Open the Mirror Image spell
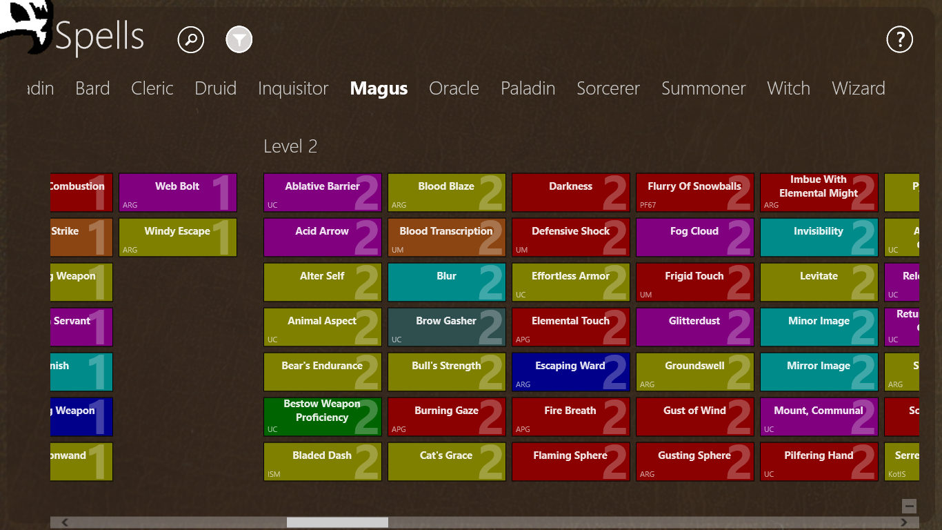Image resolution: width=942 pixels, height=530 pixels. pos(819,372)
